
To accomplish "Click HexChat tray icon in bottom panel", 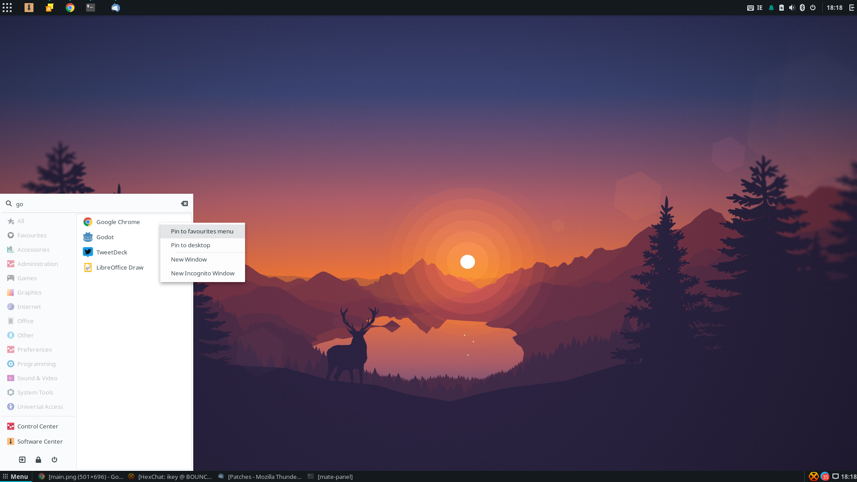I will pyautogui.click(x=814, y=477).
